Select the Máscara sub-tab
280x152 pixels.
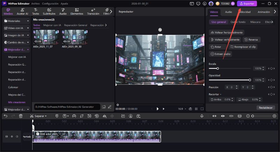tap(255, 22)
